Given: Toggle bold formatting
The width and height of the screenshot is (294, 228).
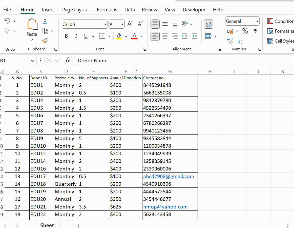Looking at the screenshot, I should 66,36.
